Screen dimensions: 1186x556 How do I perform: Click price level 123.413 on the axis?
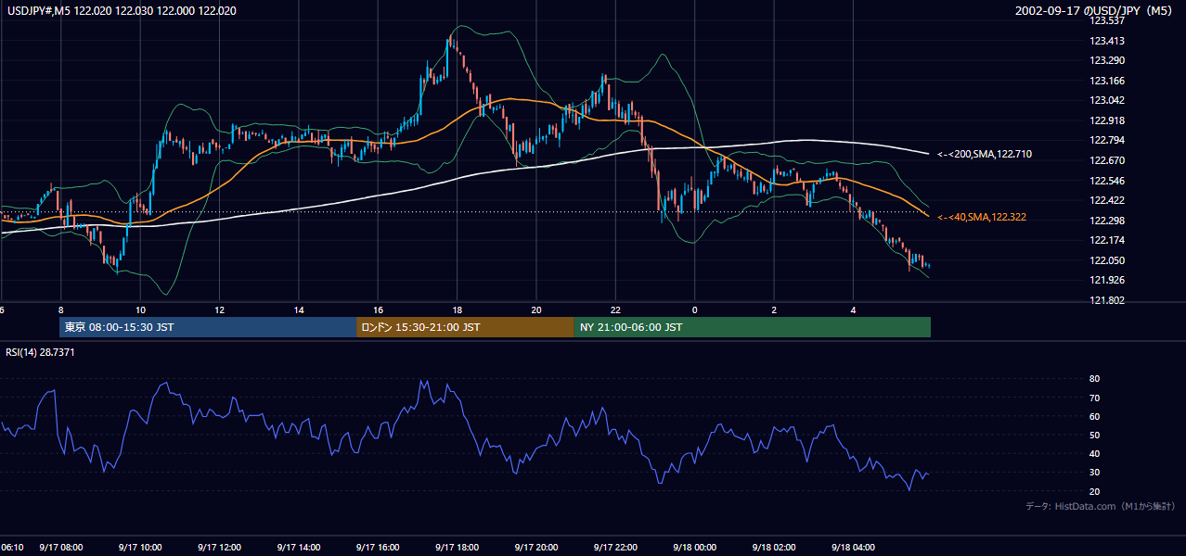point(1106,41)
